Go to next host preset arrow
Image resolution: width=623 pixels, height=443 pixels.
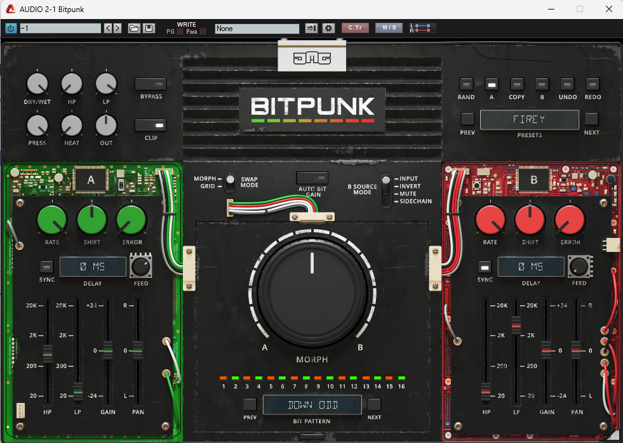pyautogui.click(x=117, y=28)
